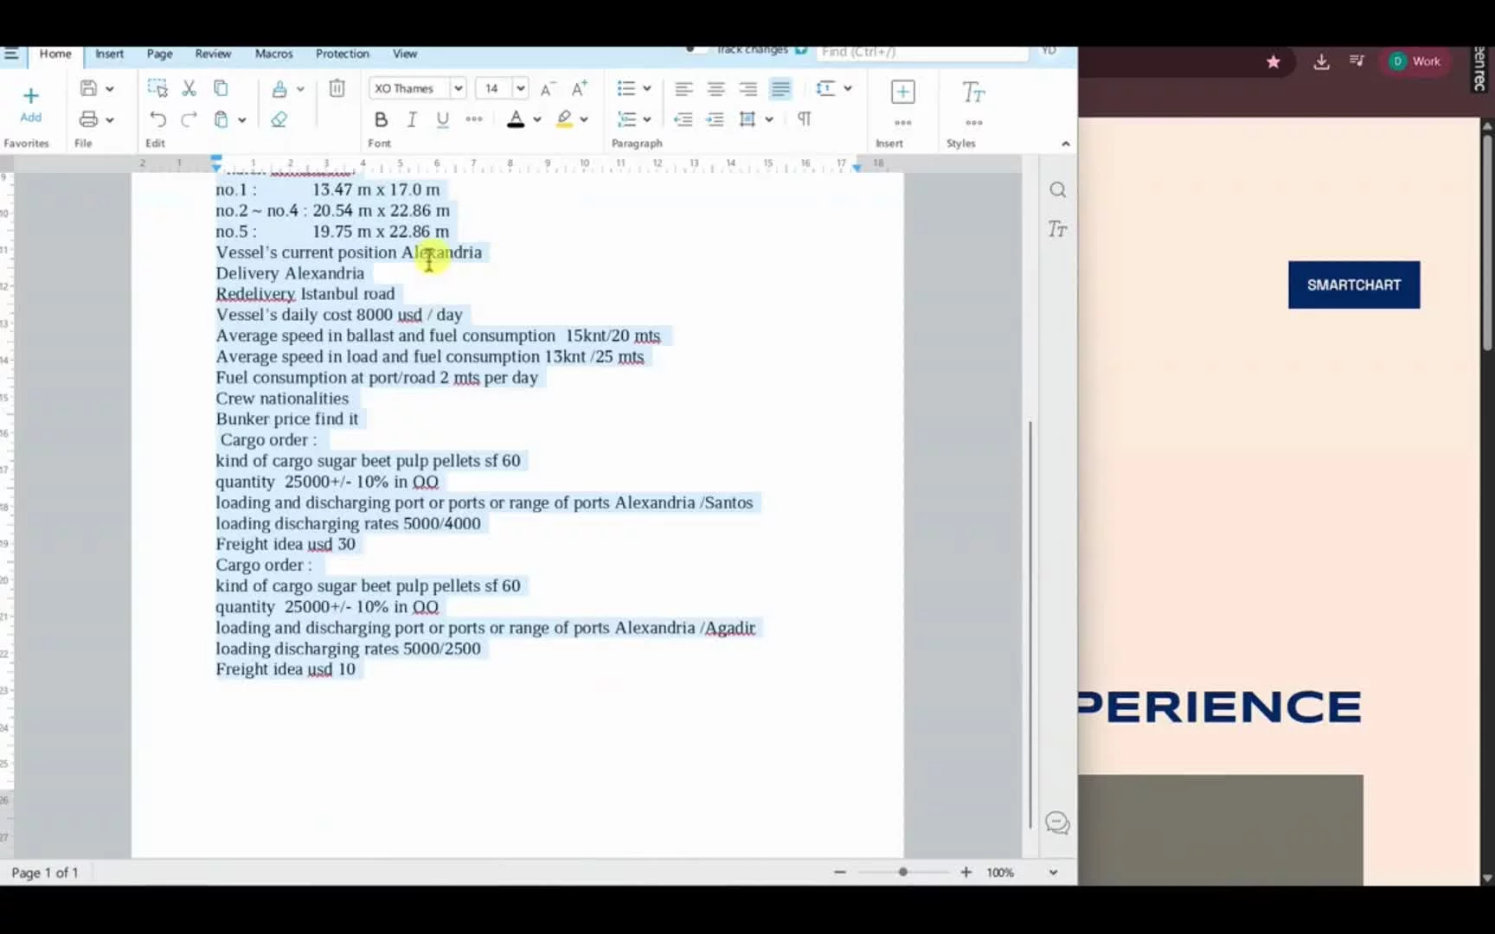1495x934 pixels.
Task: Open comments panel icon
Action: click(x=1057, y=822)
